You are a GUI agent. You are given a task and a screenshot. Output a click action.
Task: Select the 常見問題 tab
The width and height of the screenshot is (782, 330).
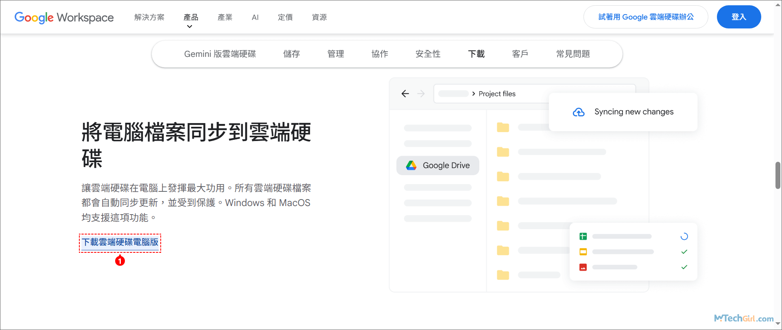[573, 54]
